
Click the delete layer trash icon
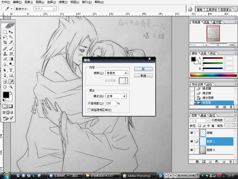click(230, 161)
